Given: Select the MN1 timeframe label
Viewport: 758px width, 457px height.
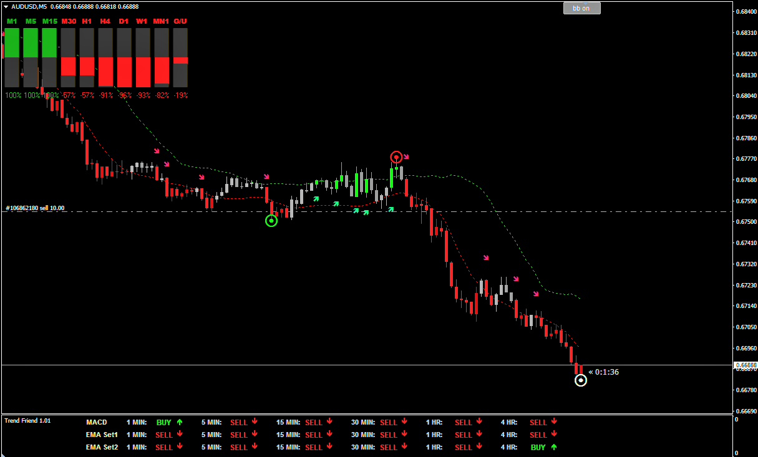Looking at the screenshot, I should point(162,21).
